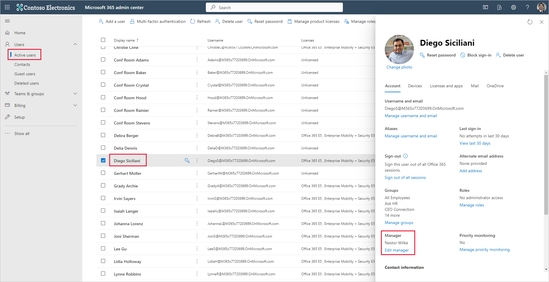The image size is (549, 282).
Task: Click Edit manager link
Action: (x=397, y=250)
